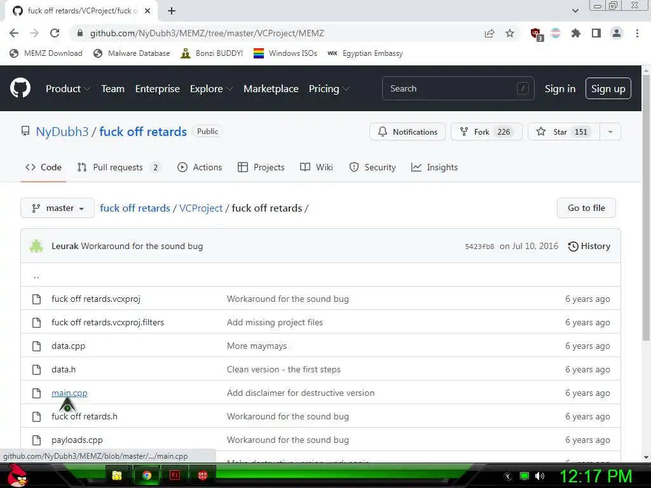Open the .vcxproj.filters file

point(107,322)
